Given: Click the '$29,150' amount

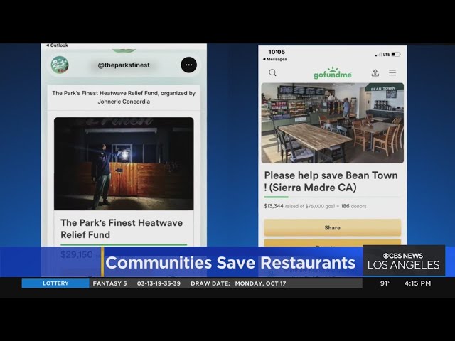Looking at the screenshot, I should coord(77,254).
